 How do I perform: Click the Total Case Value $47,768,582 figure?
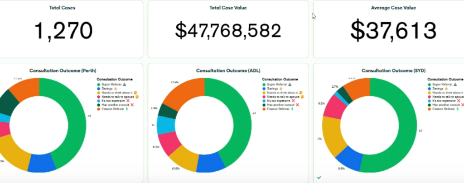click(228, 30)
